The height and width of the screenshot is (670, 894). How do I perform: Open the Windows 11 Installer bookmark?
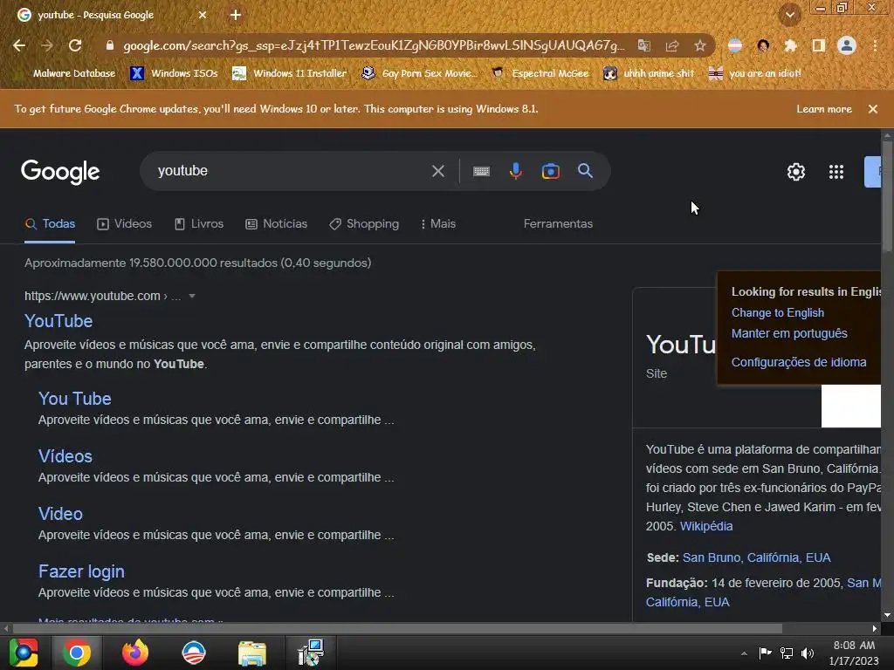point(290,73)
